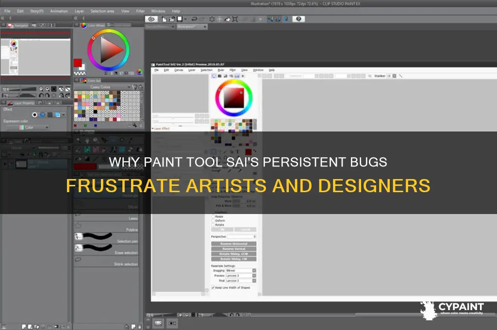Open PaintTool SAI Canvas menu
The image size is (497, 330).
point(179,70)
